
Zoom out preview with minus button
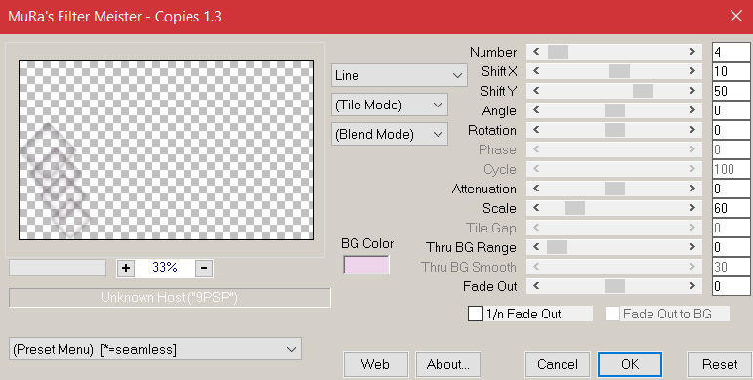click(203, 268)
